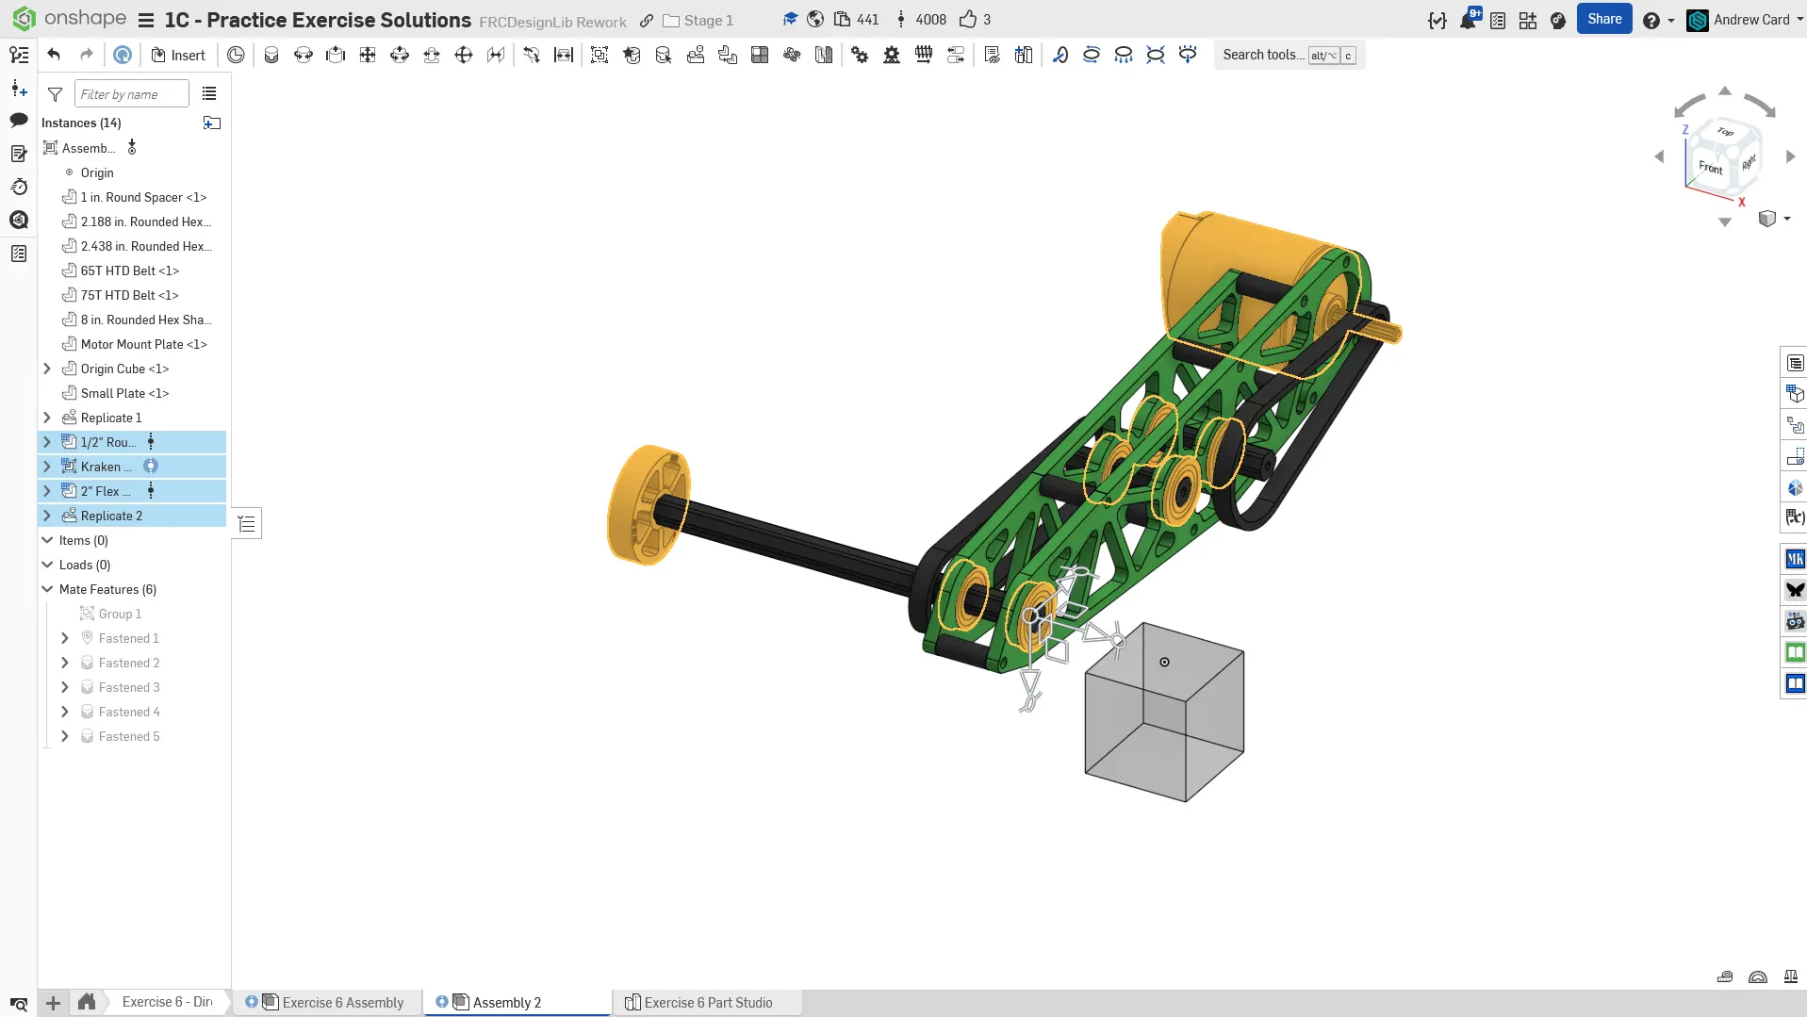Open the Insert parts dialog
Screen dimensions: 1807x1017
[x=178, y=55]
